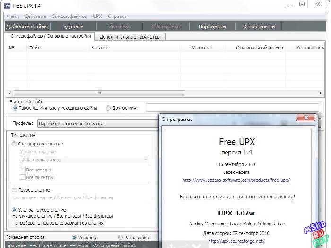Click the file list scroll right arrow
331x248 pixels.
tap(321, 93)
